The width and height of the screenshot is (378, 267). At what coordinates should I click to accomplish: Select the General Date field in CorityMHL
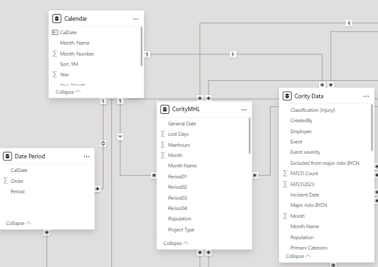pyautogui.click(x=182, y=123)
